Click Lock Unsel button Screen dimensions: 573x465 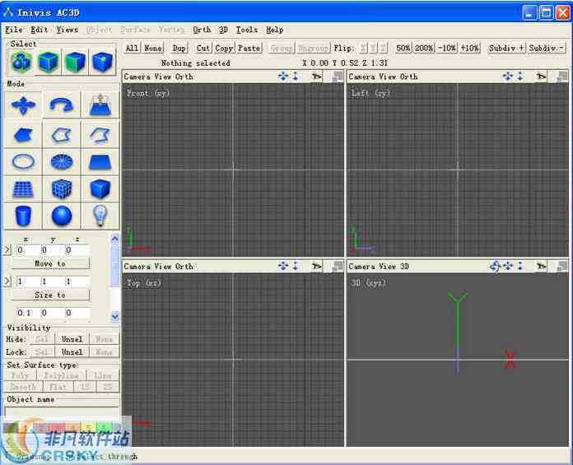[x=72, y=352]
